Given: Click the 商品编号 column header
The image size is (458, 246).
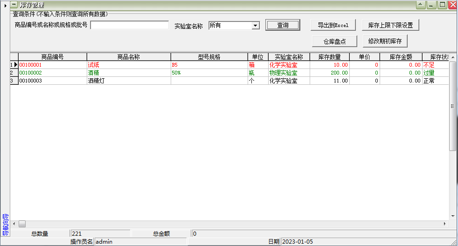Looking at the screenshot, I should point(53,57).
